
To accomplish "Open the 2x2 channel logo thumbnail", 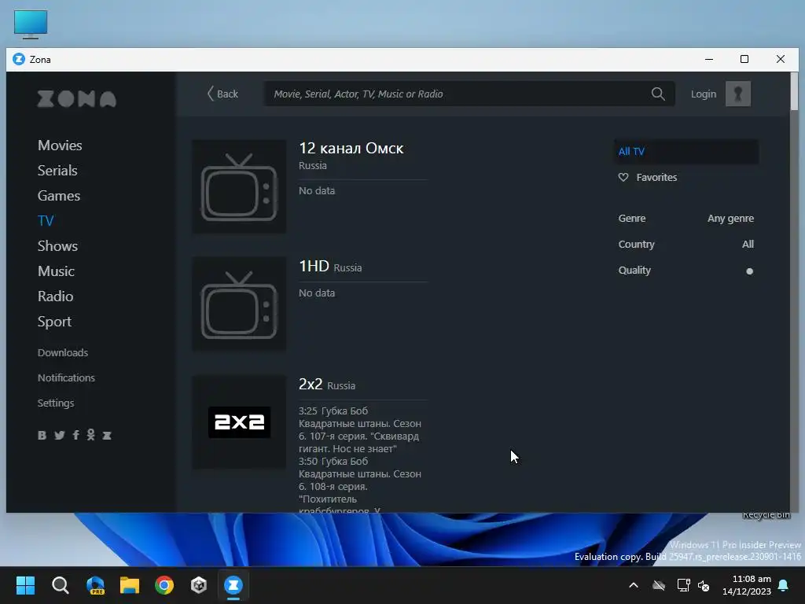I will click(239, 422).
